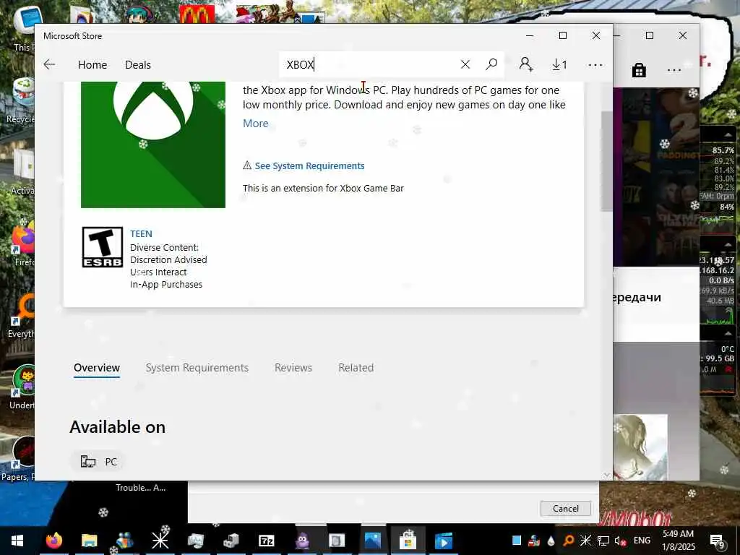The image size is (740, 555).
Task: Click the Store page vertical scrollbar thumb
Action: [606, 161]
